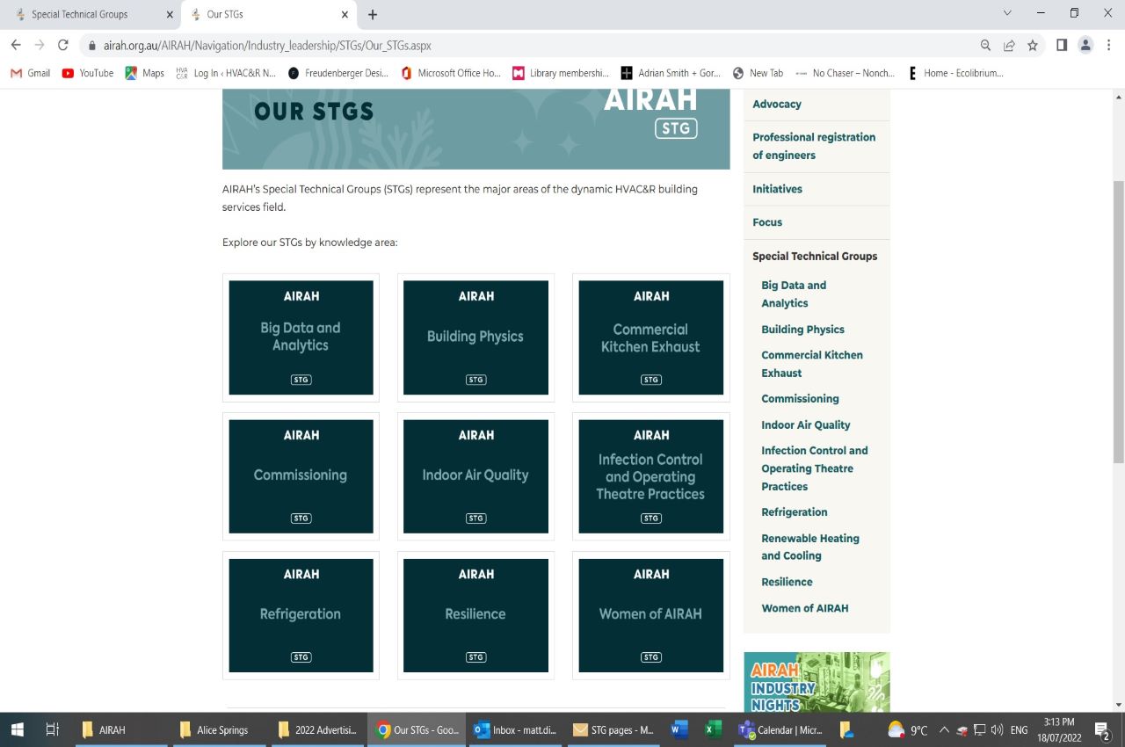The height and width of the screenshot is (747, 1125).
Task: Open the Log In HVAC&R bookmark
Action: [226, 73]
